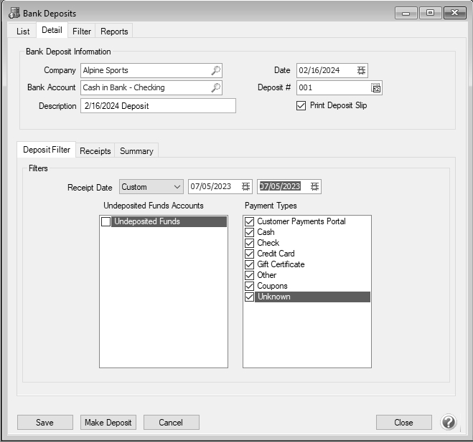Open the receipt end date calendar icon
This screenshot has width=473, height=442.
tap(314, 187)
